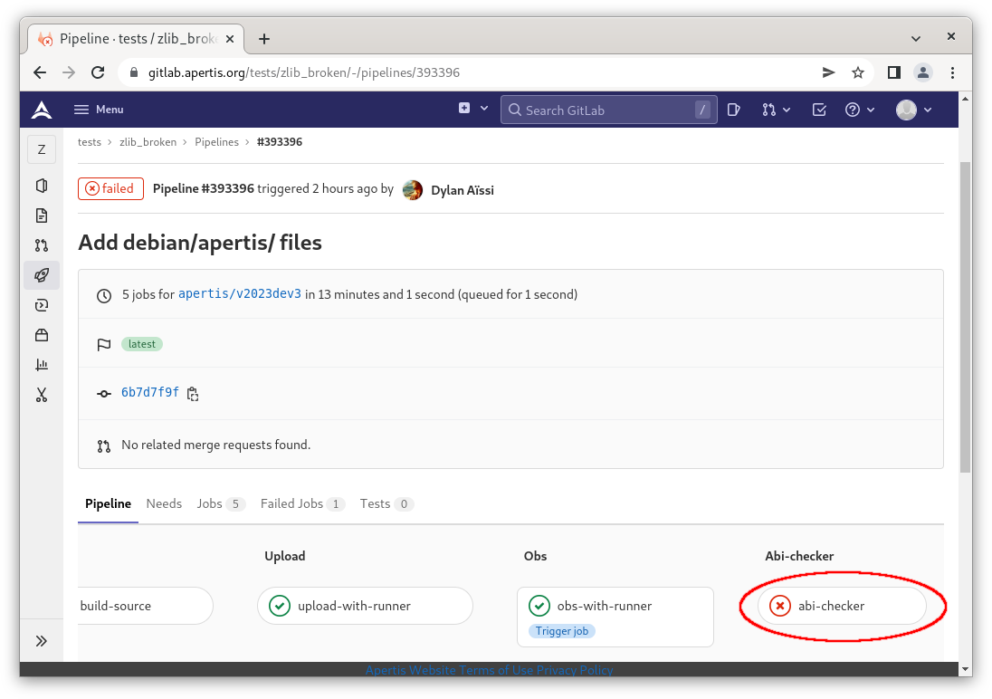The width and height of the screenshot is (992, 699).
Task: Expand the Help question mark dropdown
Action: [x=860, y=110]
